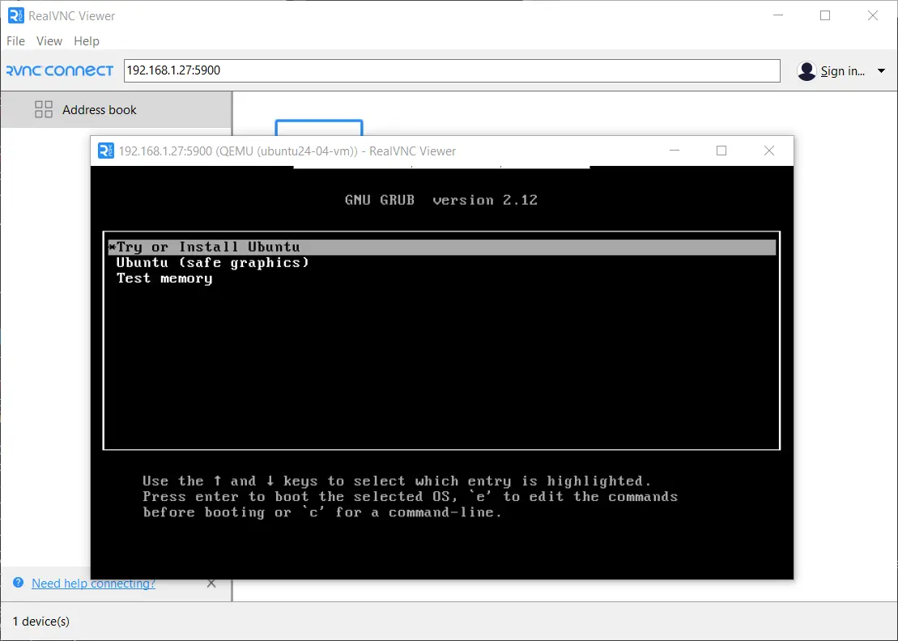The width and height of the screenshot is (898, 641).
Task: Click the blue help question mark icon
Action: [x=19, y=583]
